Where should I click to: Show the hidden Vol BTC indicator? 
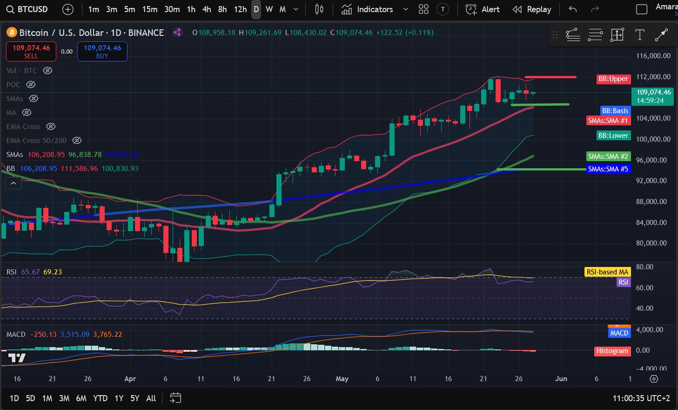(47, 71)
